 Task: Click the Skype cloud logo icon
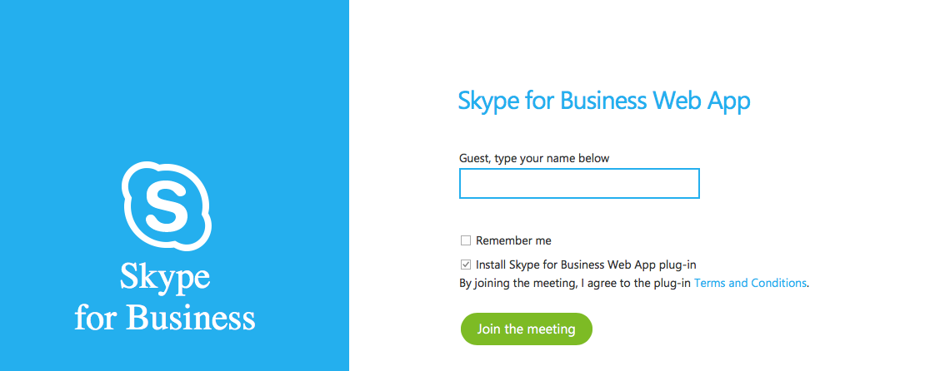coord(167,206)
